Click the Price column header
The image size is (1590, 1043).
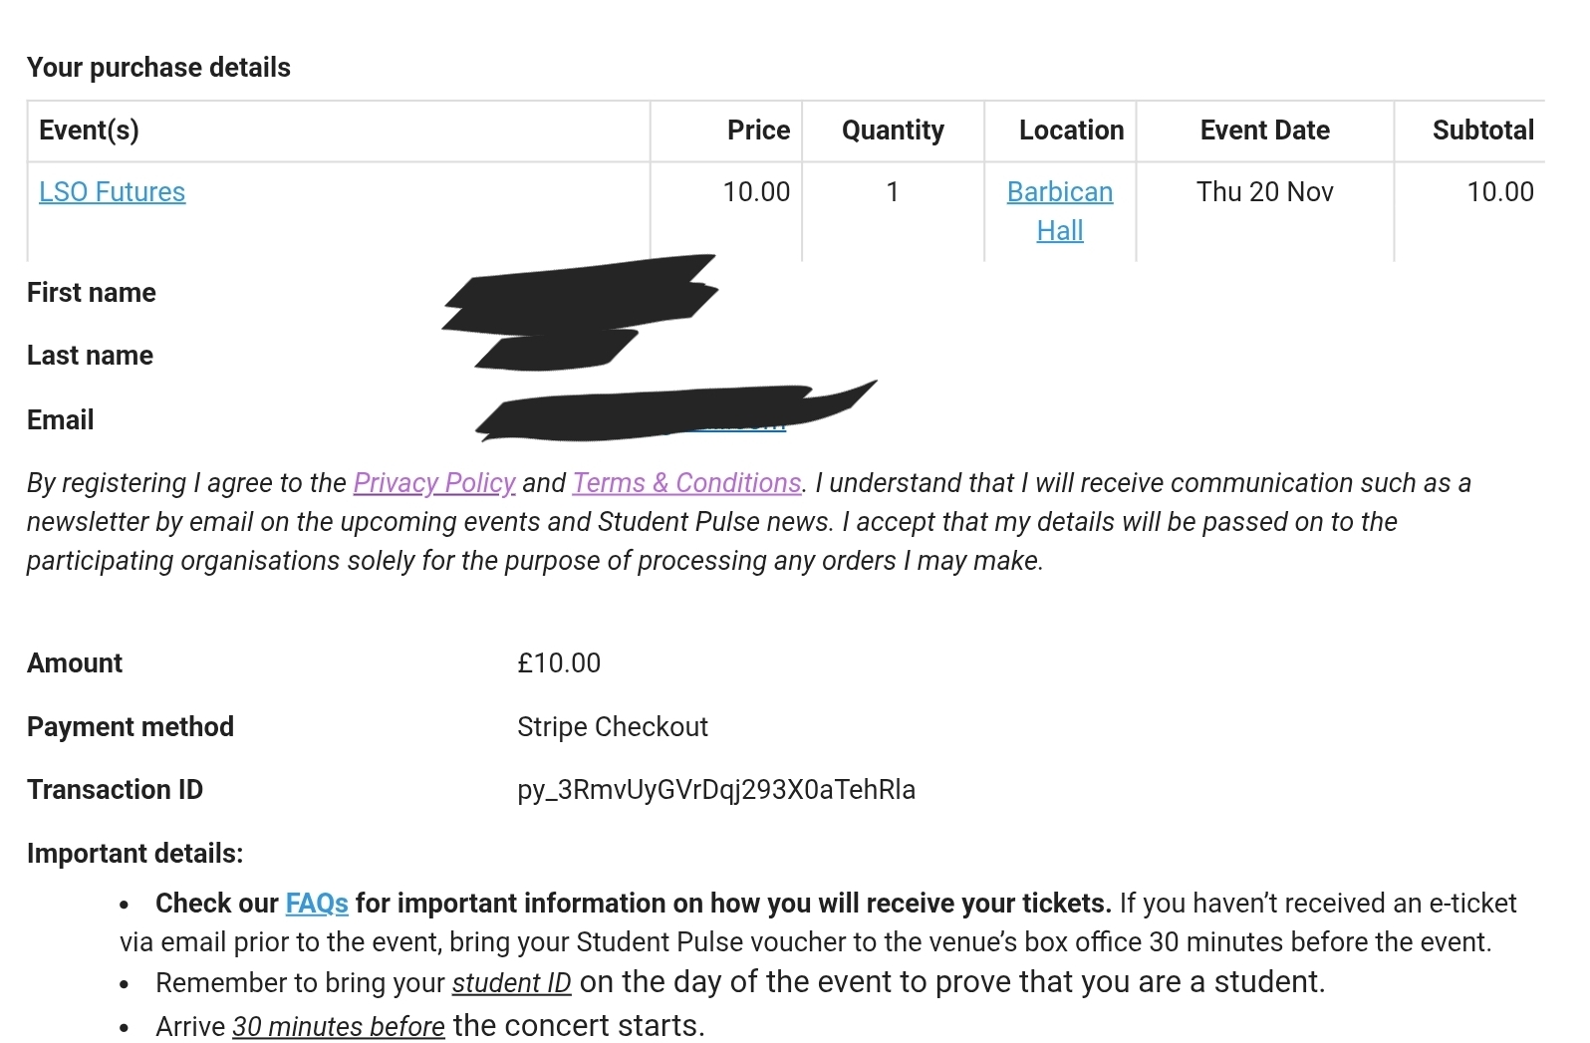758,130
